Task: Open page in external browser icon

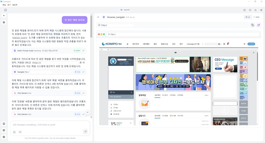Action: (259, 25)
